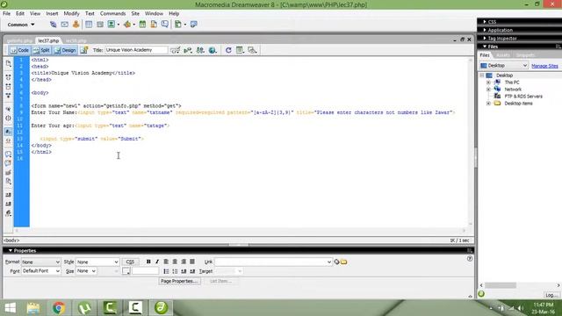Select the FTP & RDS Servers item
562x316 pixels.
(523, 97)
